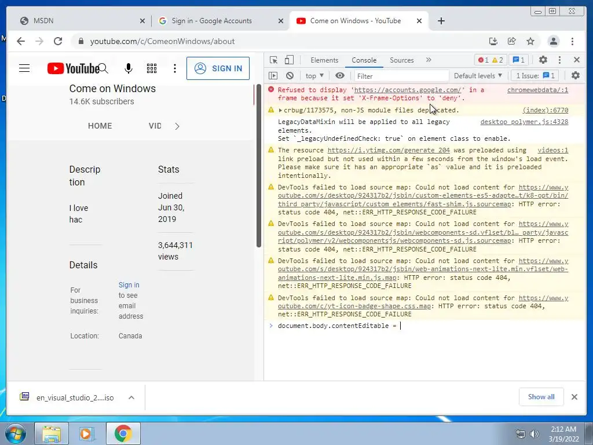Bookmark this page with the star icon

pos(530,41)
